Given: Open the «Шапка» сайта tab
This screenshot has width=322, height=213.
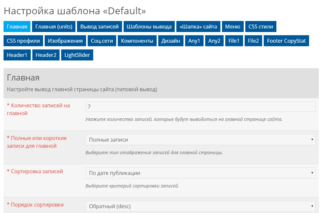Looking at the screenshot, I should pos(198,27).
